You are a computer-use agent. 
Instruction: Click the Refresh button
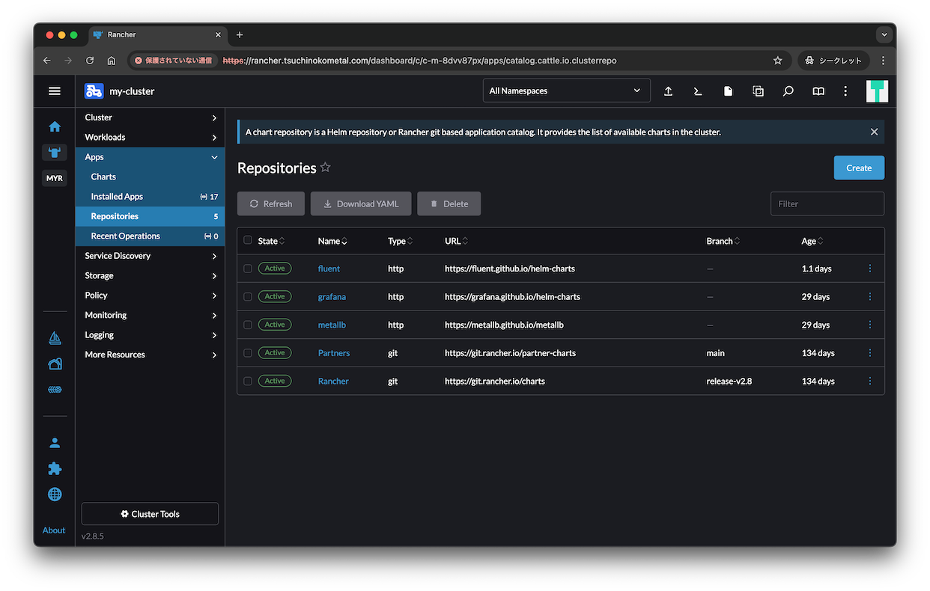click(x=271, y=203)
